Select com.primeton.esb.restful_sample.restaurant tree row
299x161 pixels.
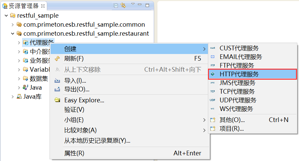(x=86, y=34)
